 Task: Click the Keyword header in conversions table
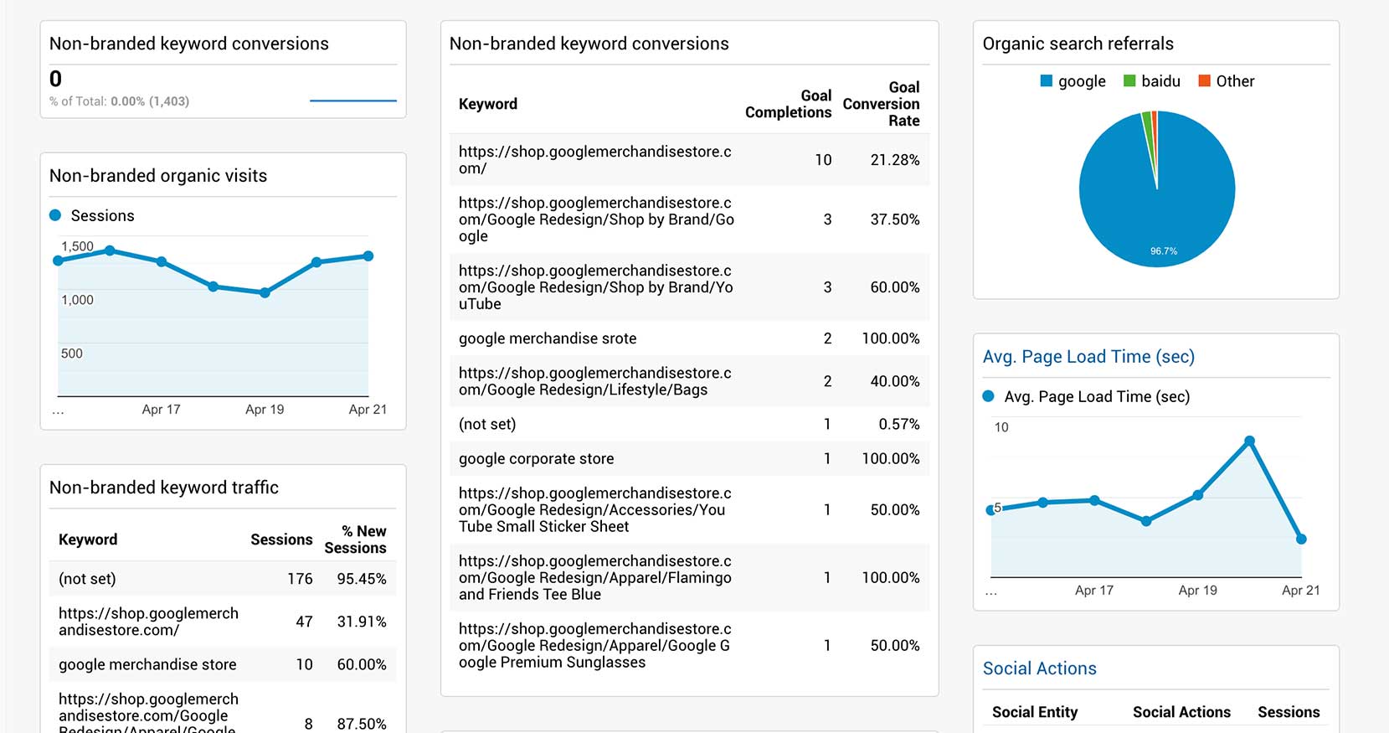pyautogui.click(x=488, y=104)
